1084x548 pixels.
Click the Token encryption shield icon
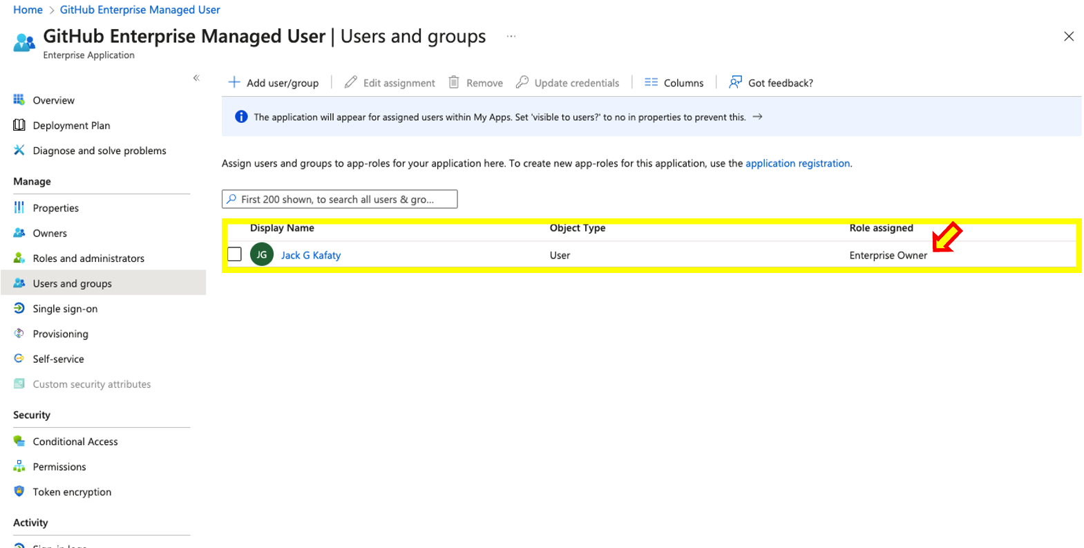coord(19,491)
